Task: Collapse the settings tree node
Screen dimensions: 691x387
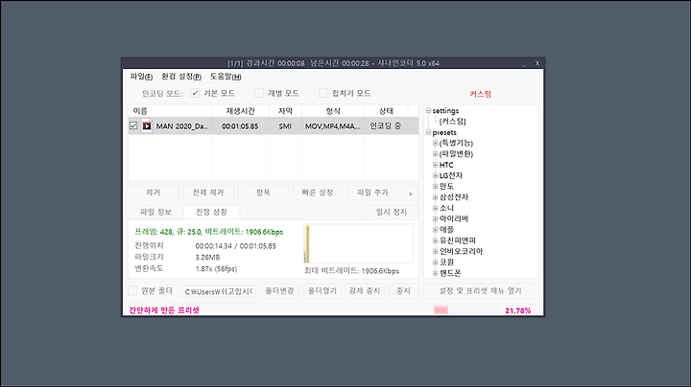Action: (428, 111)
